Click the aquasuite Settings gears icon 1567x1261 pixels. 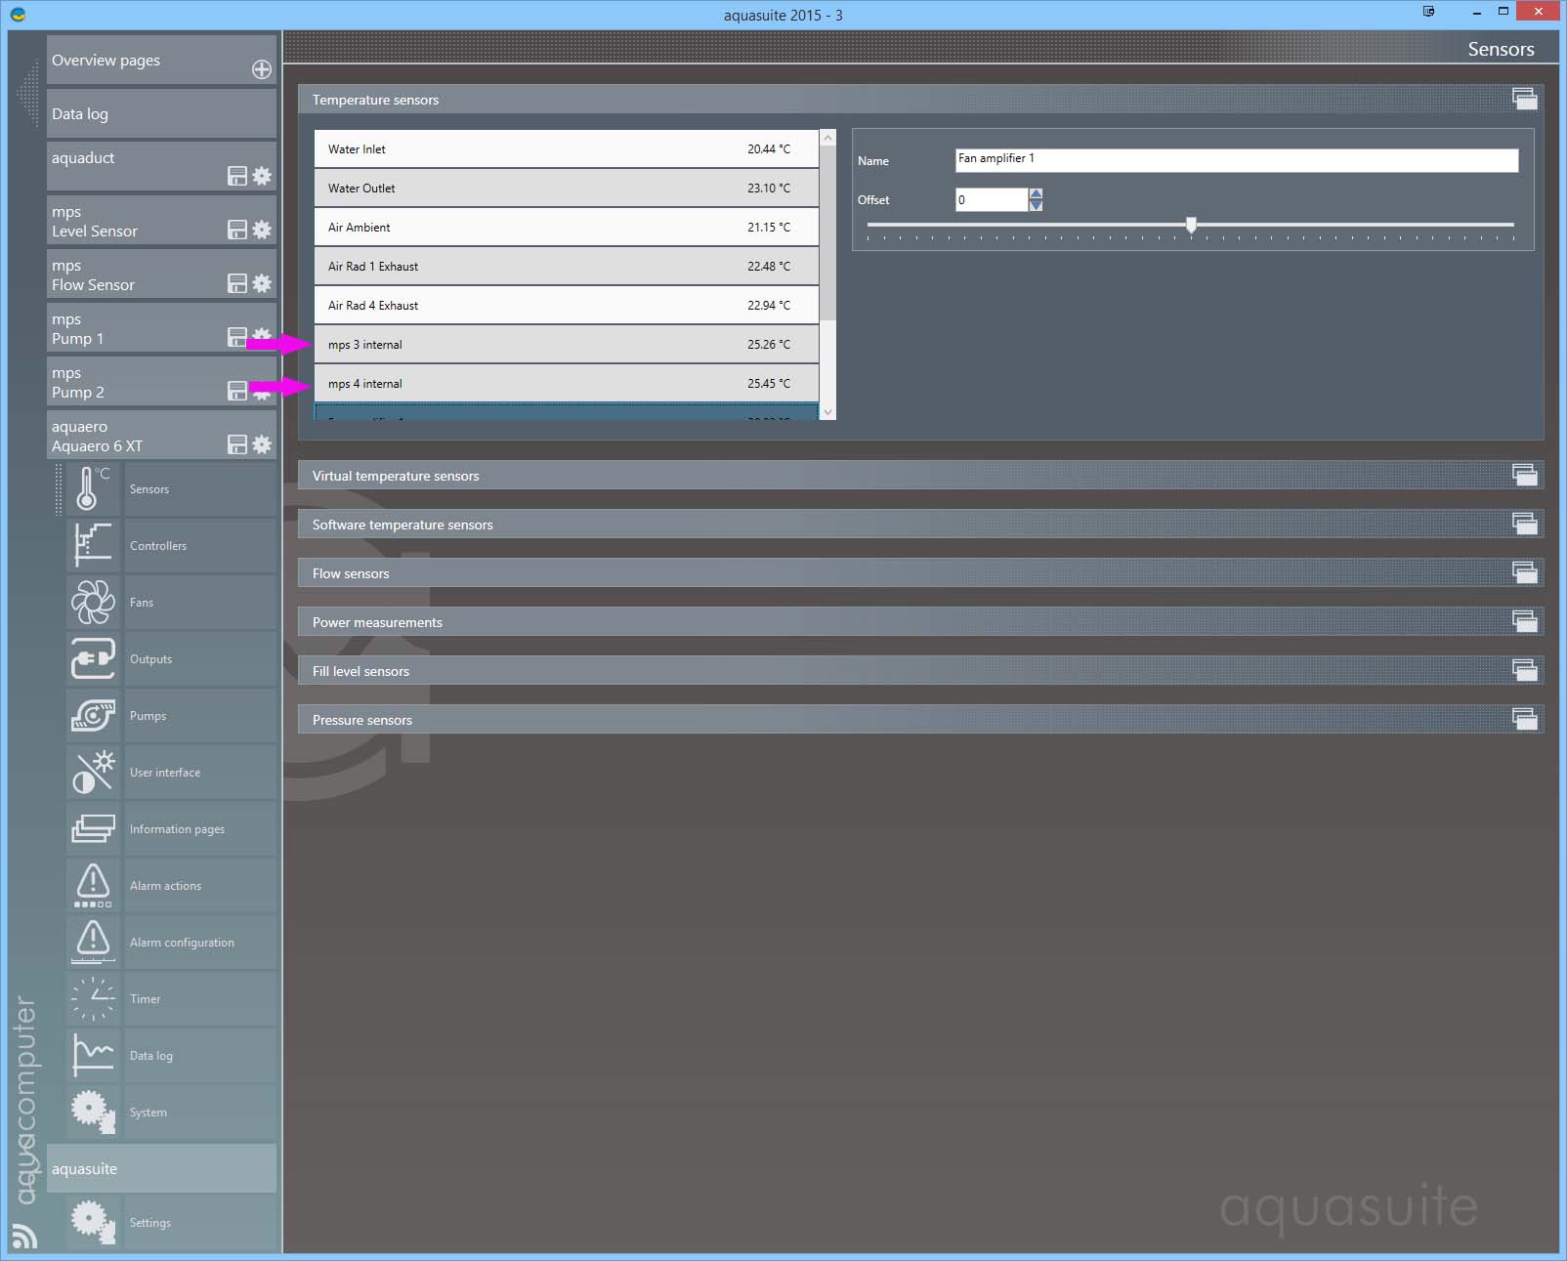[93, 1222]
